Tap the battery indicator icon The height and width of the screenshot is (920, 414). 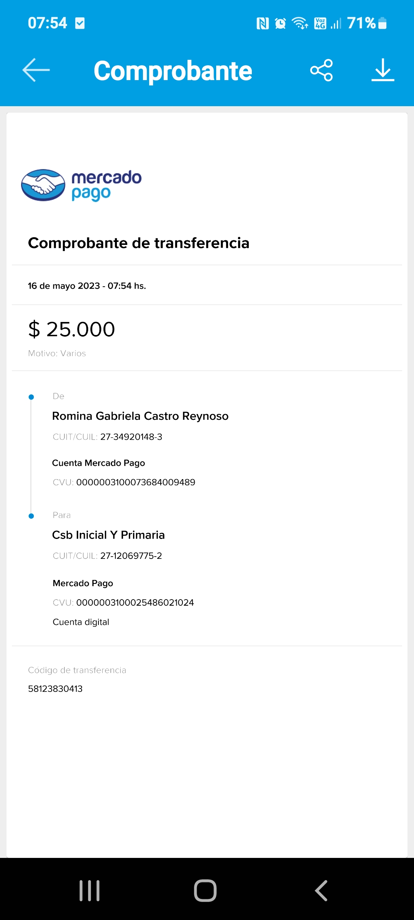[382, 23]
